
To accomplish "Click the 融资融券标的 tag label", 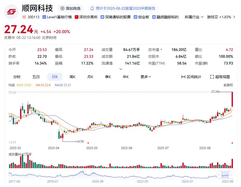I will pos(168,17).
